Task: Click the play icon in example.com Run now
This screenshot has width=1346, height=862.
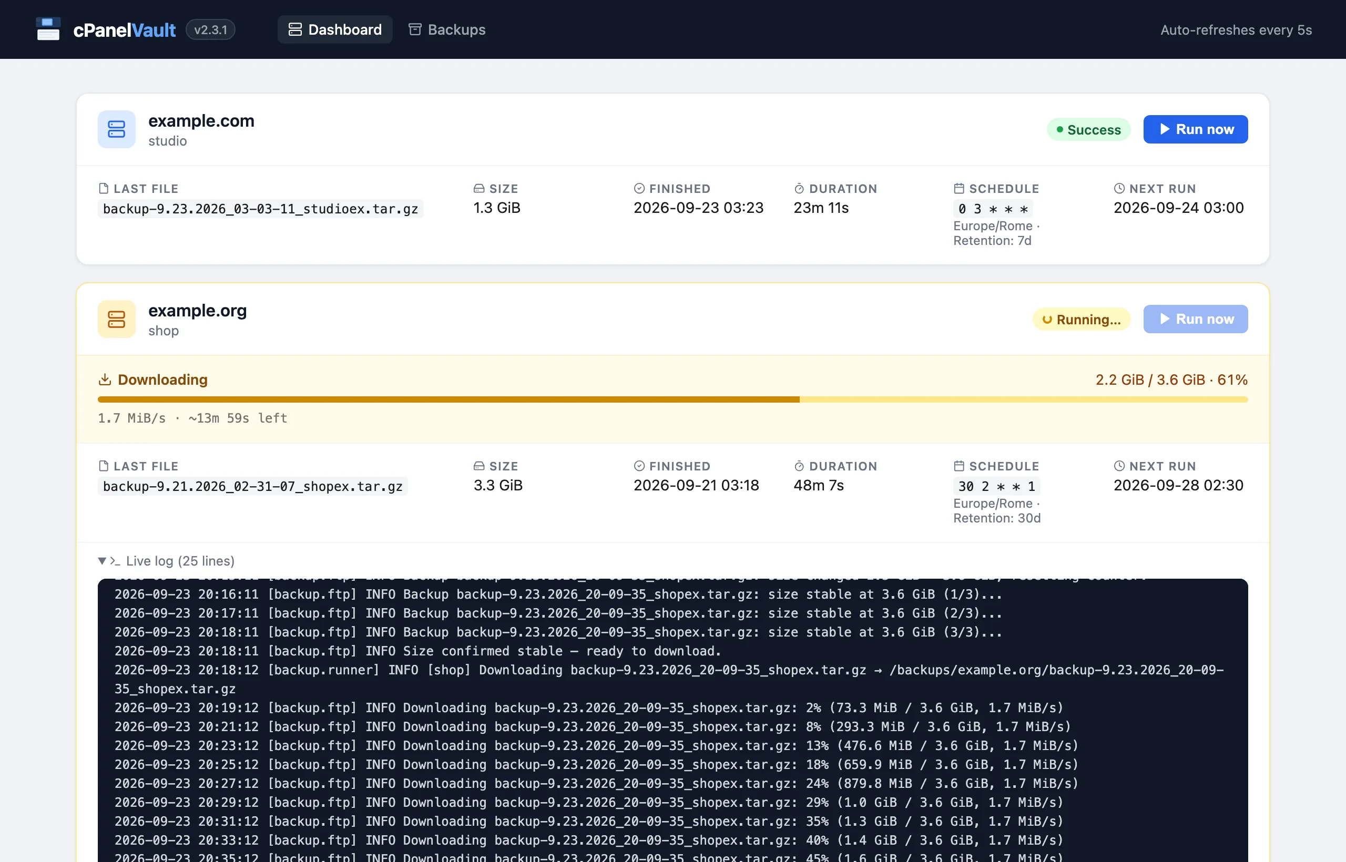Action: [x=1165, y=129]
